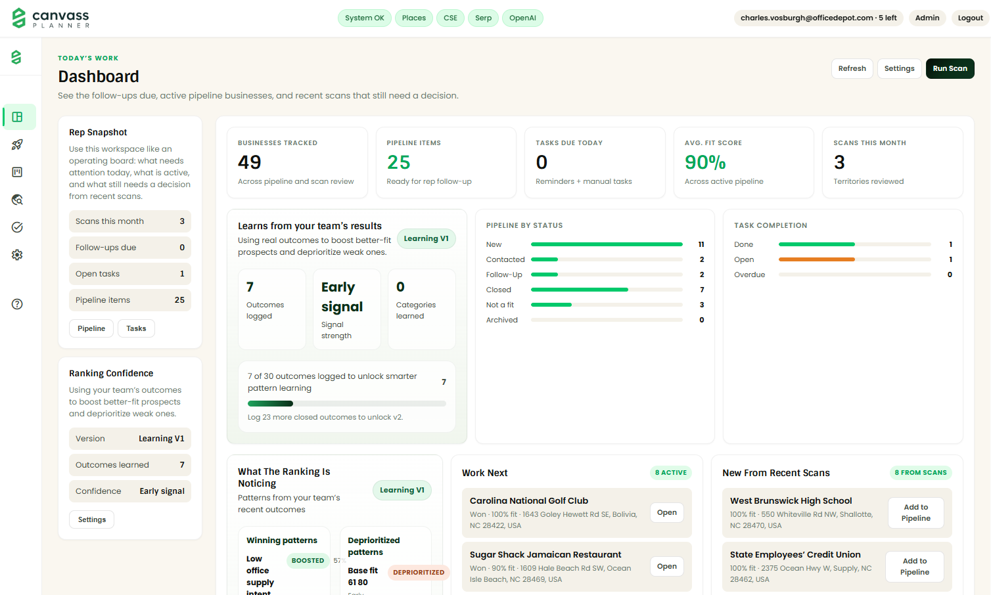Image resolution: width=991 pixels, height=595 pixels.
Task: Open the rocket scan sidebar icon
Action: [18, 144]
